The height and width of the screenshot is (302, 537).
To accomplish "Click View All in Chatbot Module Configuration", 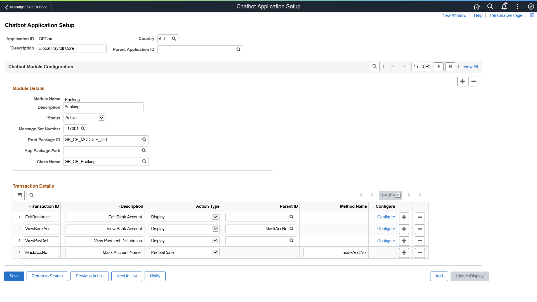I will click(x=471, y=66).
